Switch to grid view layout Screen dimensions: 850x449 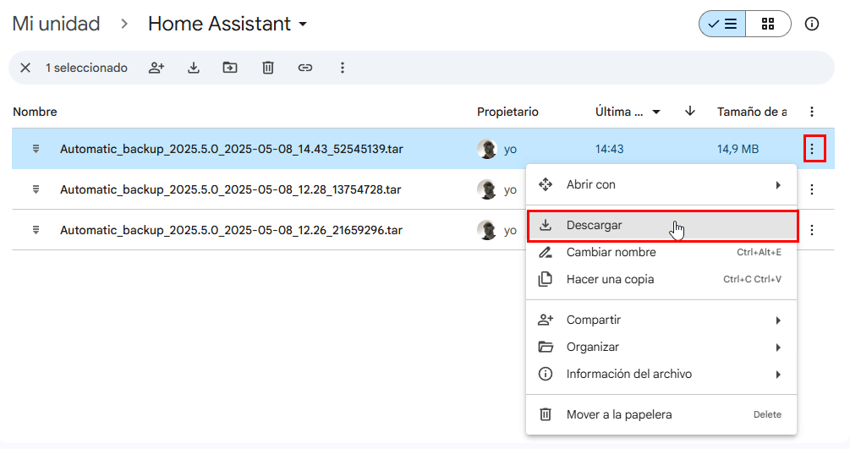click(x=768, y=24)
